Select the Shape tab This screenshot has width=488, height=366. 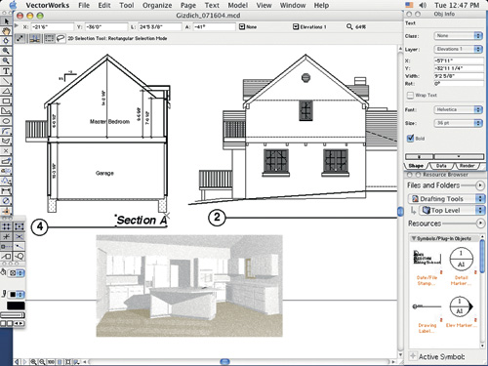tap(416, 166)
